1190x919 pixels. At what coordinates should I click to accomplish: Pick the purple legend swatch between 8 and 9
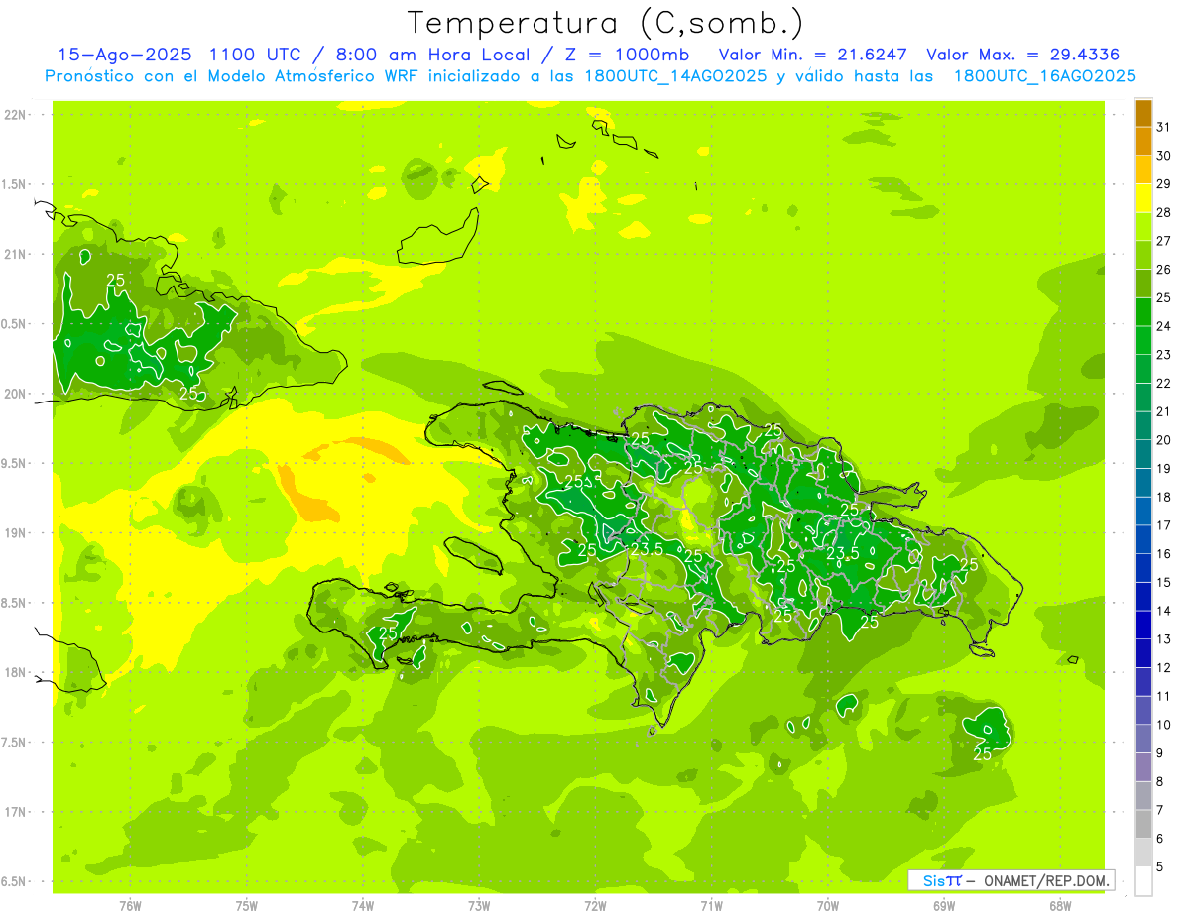(1143, 767)
